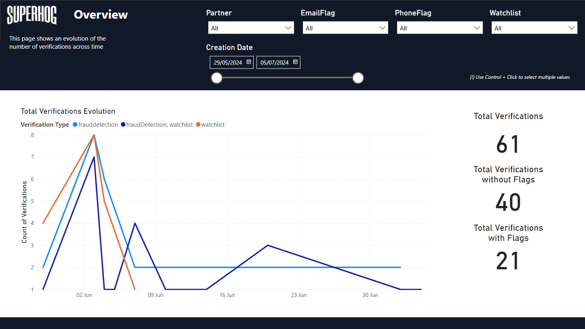Click the Overview page heading

click(101, 15)
